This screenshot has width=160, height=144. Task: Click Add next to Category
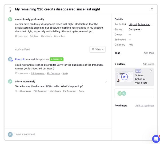[x=131, y=45]
